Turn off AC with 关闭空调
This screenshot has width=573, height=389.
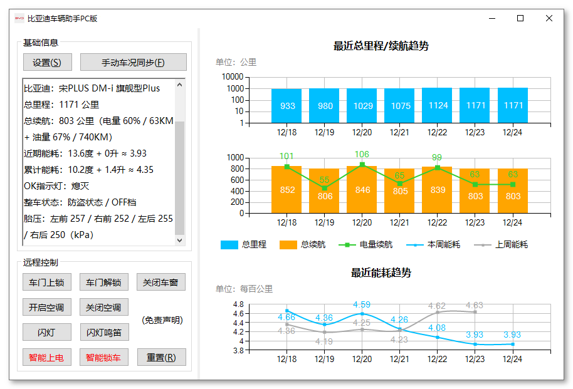tap(103, 307)
